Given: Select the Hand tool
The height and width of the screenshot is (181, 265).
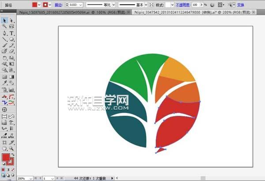Looking at the screenshot, I should [x=4, y=148].
